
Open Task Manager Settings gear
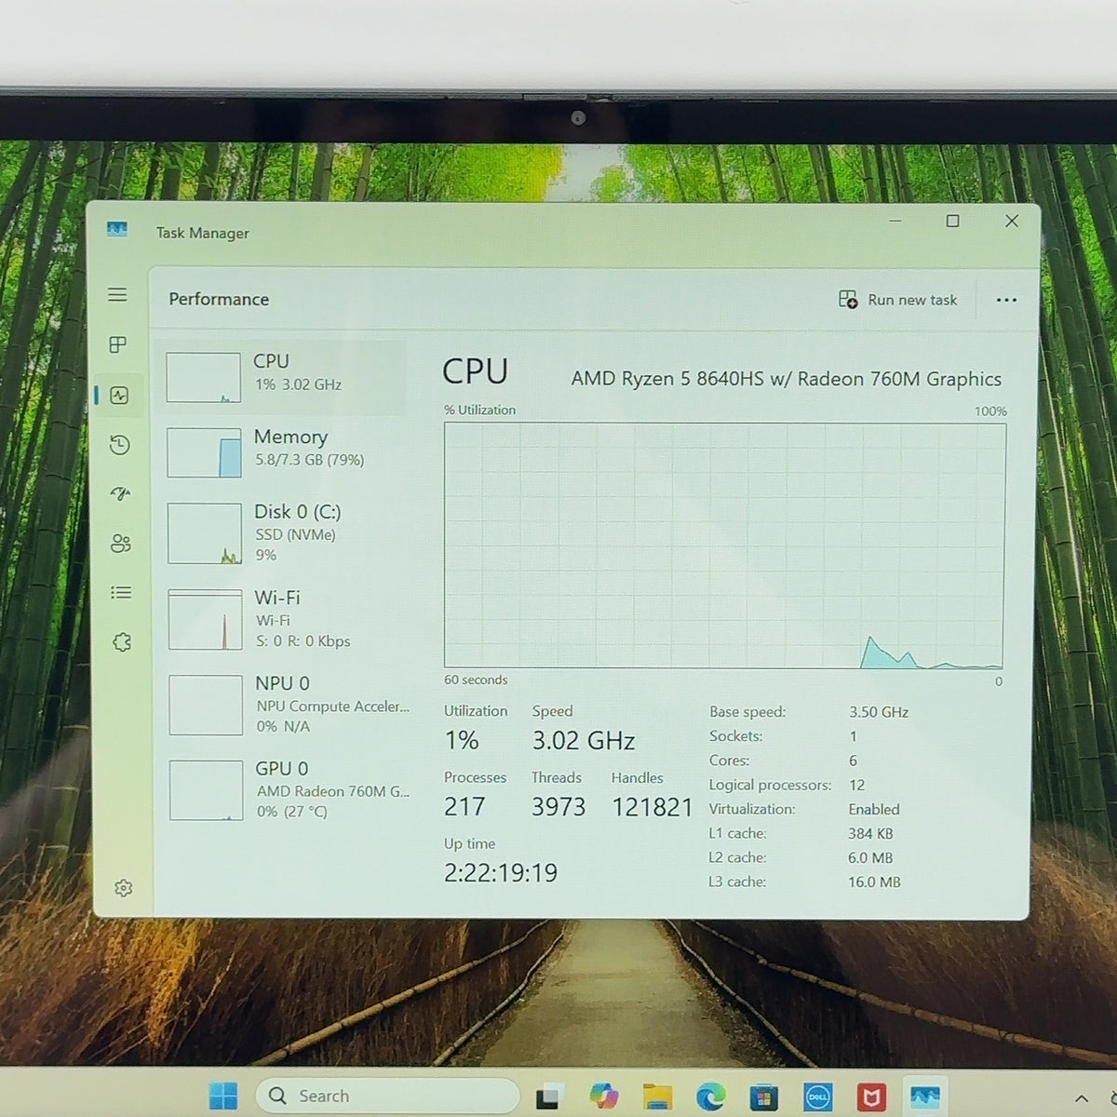click(x=123, y=888)
